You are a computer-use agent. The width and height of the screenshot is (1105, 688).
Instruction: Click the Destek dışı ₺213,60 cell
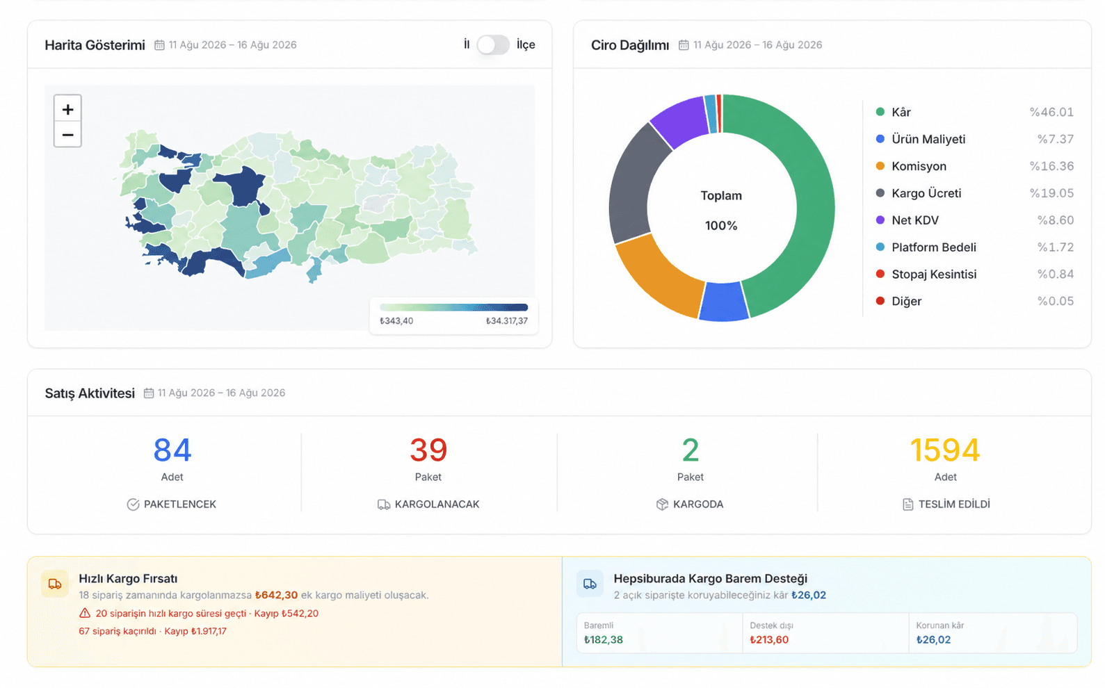coord(825,633)
